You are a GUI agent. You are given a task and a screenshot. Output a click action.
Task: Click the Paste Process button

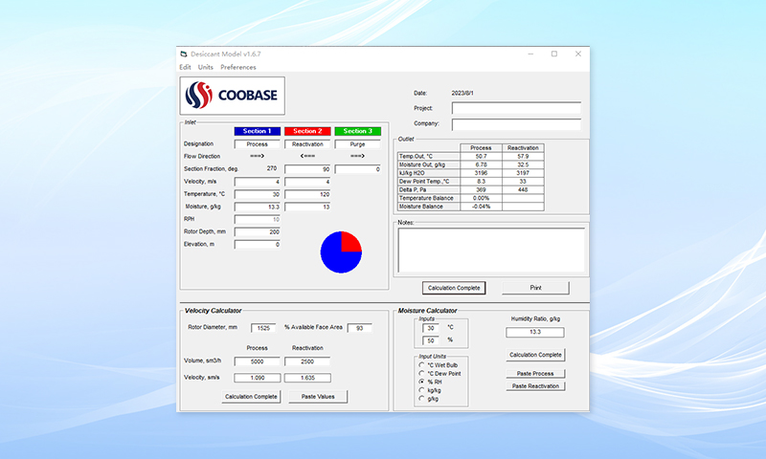(x=535, y=373)
